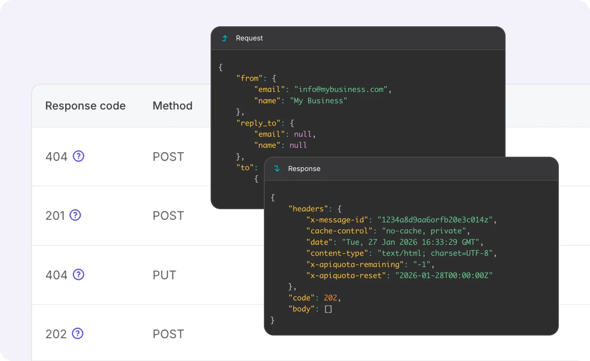This screenshot has height=361, width=590.
Task: Click the empty body square in Response JSON
Action: [x=328, y=309]
